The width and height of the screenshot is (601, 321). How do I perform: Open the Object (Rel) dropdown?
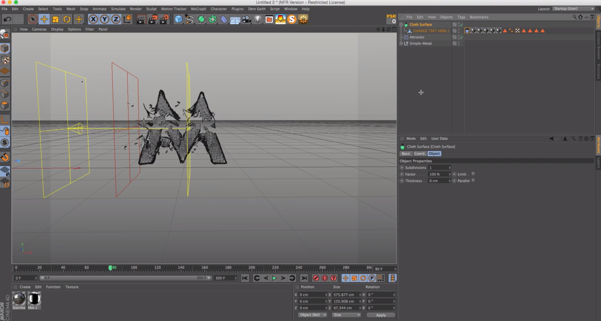[x=313, y=315]
